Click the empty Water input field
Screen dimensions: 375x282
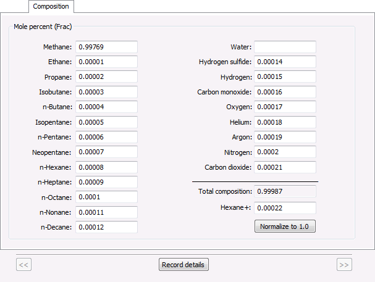(x=285, y=47)
